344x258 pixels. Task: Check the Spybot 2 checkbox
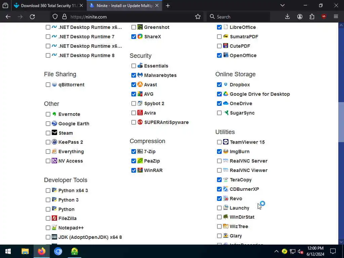pyautogui.click(x=134, y=103)
